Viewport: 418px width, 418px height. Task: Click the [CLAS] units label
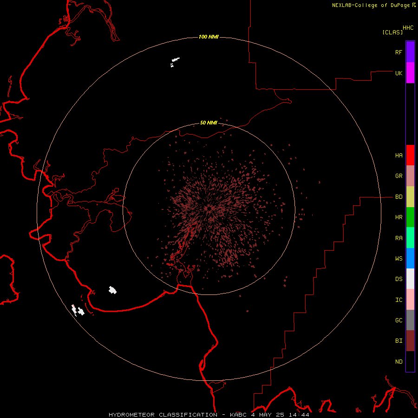pos(392,32)
